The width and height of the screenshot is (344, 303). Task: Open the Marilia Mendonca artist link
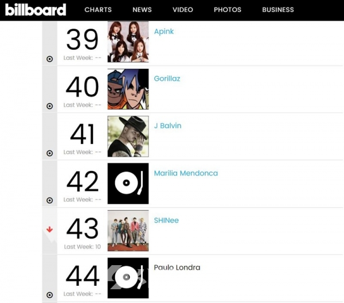click(x=186, y=173)
